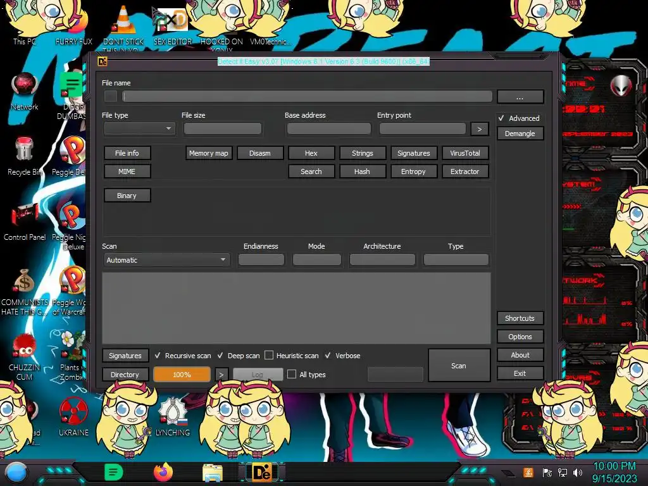
Task: Open This PC desktop icon
Action: click(24, 24)
